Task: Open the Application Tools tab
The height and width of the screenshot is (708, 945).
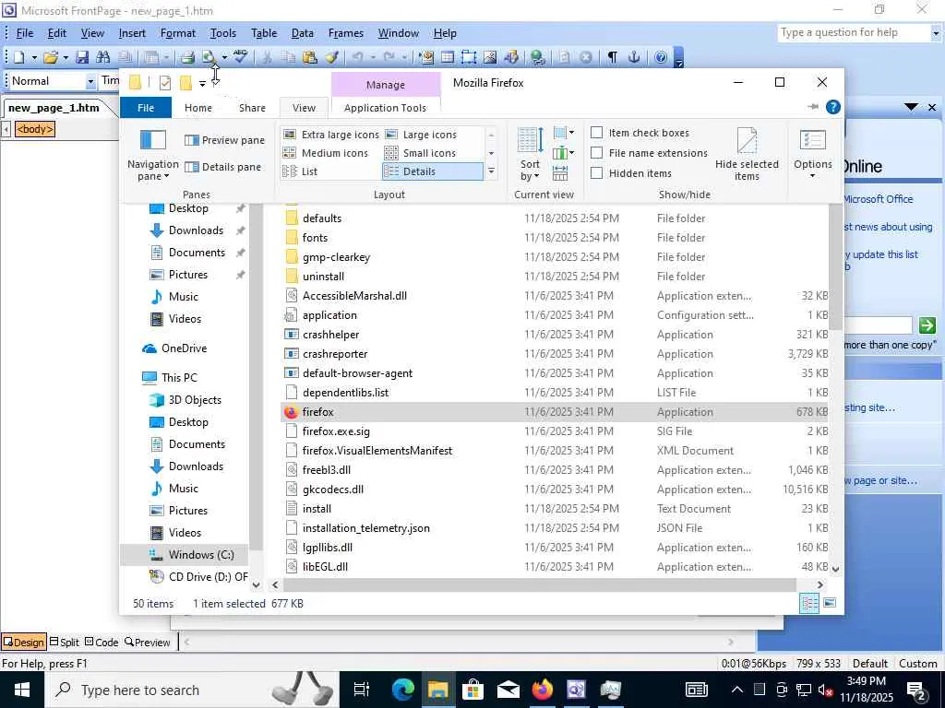Action: tap(385, 108)
